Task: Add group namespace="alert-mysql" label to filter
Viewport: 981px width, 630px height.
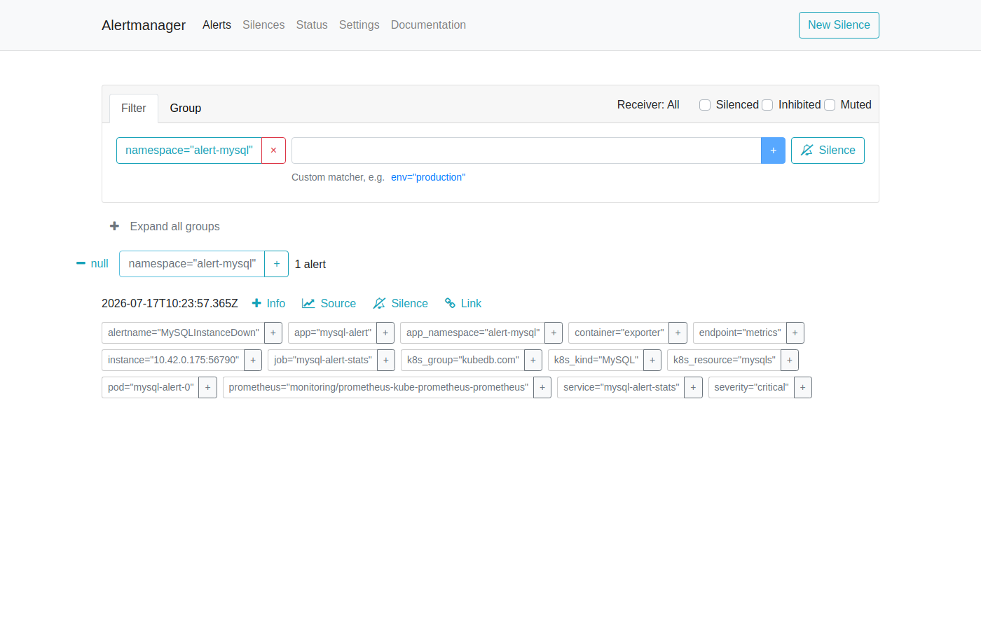Action: pos(277,264)
